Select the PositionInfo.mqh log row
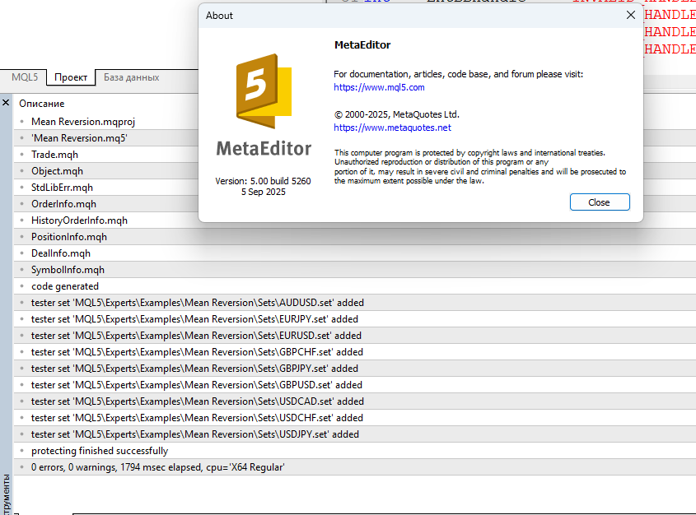The width and height of the screenshot is (696, 515). [355, 237]
